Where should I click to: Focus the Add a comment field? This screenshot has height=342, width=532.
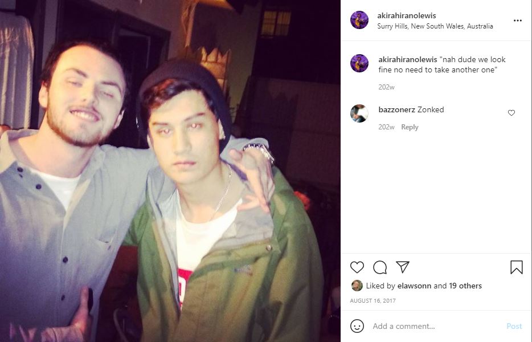coord(436,326)
